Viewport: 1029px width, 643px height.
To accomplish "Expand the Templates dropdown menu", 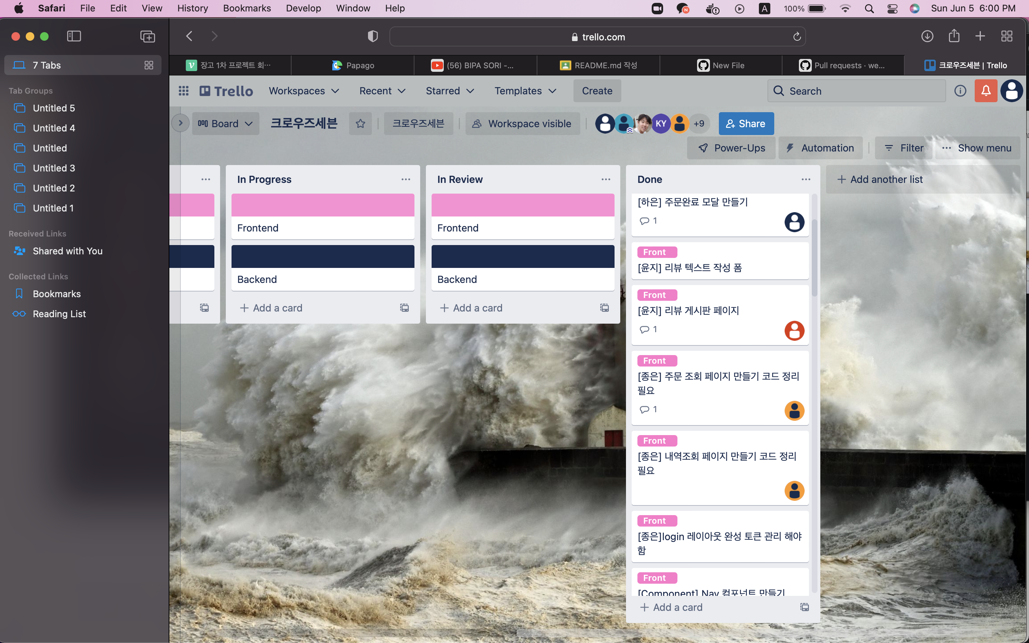I will [x=525, y=91].
